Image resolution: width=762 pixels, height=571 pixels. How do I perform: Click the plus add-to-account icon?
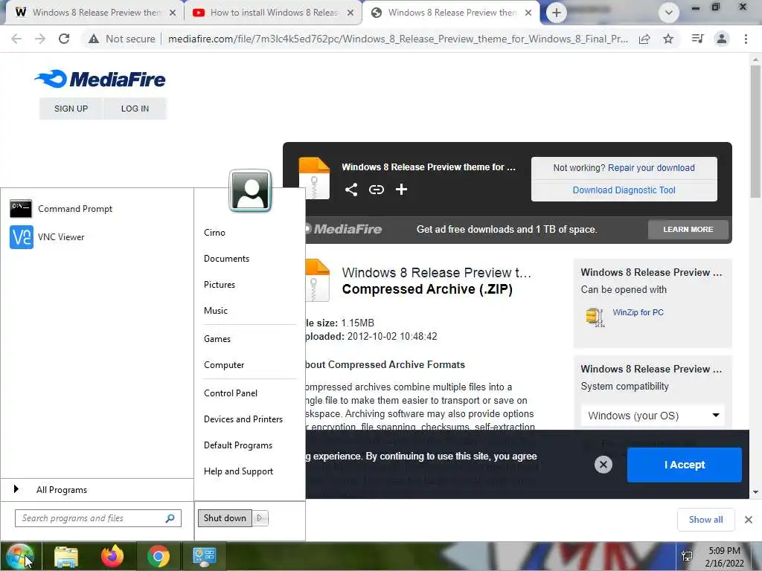click(401, 190)
